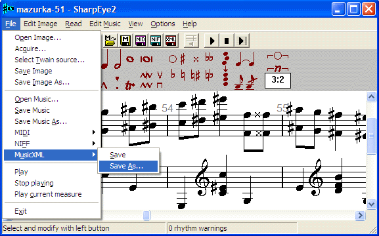
Task: Choose Open Music... from the File menu
Action: [x=51, y=99]
